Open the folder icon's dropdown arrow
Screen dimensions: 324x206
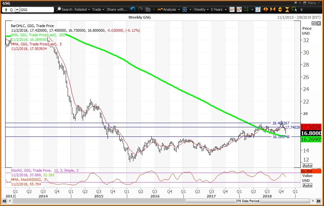point(154,10)
